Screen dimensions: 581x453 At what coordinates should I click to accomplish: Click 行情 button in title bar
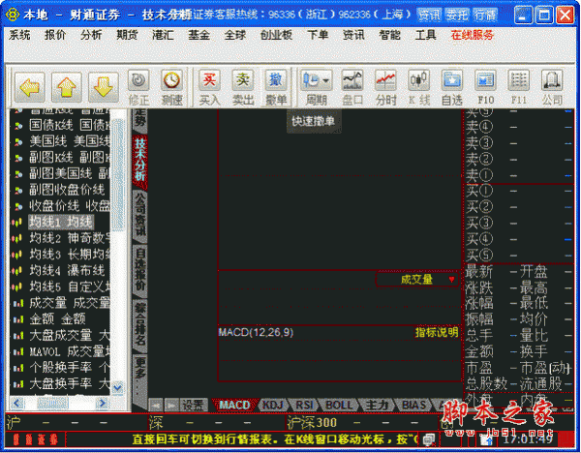coord(485,15)
